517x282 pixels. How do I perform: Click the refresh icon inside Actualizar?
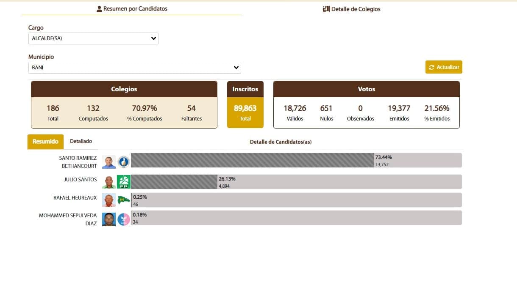pos(432,67)
